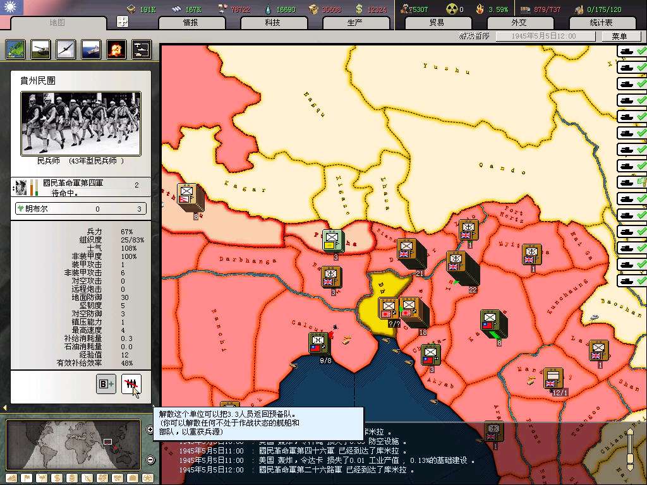Select the Japanese unit stack in yellow Dhaka province
The width and height of the screenshot is (647, 485).
[389, 308]
